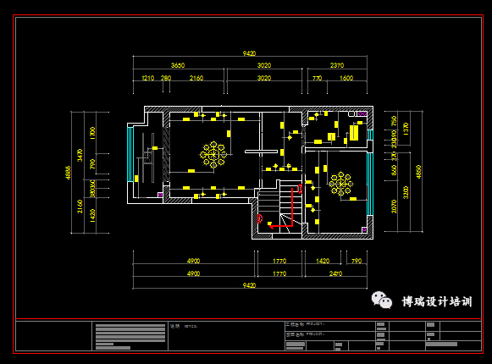The image size is (492, 364).
Task: Select the 3650 dimension text
Action: point(178,65)
